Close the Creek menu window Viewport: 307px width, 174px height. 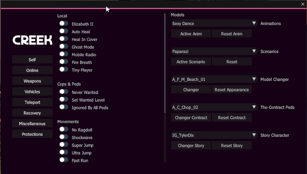pos(303,4)
